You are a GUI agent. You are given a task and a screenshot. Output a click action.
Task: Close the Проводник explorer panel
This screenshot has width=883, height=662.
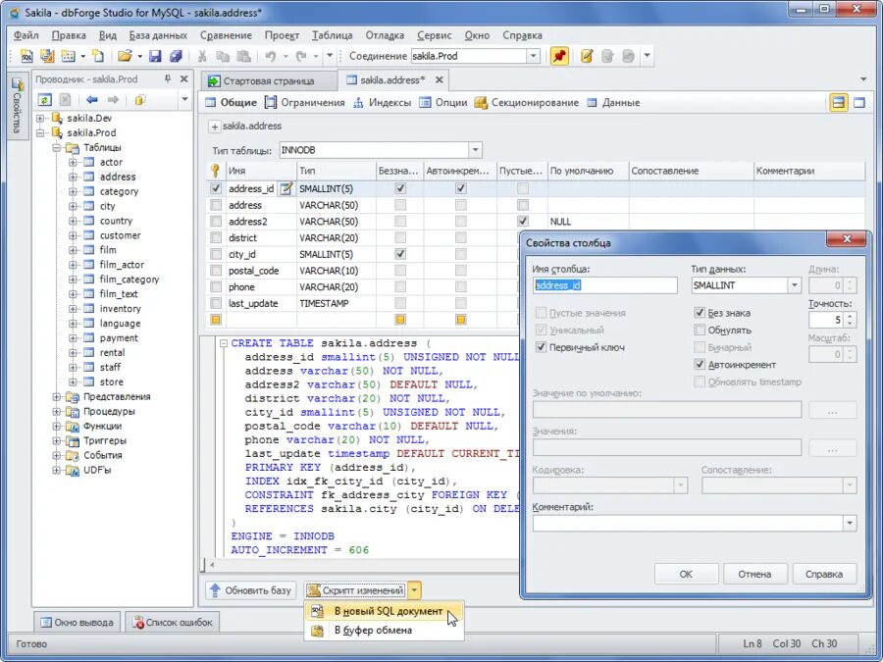(x=183, y=79)
